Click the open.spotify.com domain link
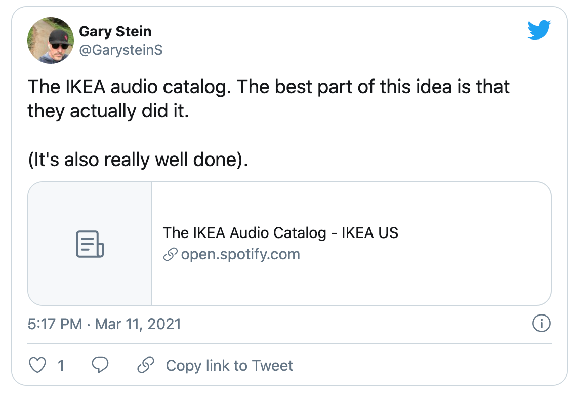The image size is (579, 394). click(x=240, y=254)
